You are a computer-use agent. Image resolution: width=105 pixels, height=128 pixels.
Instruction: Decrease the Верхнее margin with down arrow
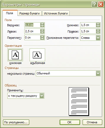click(42, 26)
